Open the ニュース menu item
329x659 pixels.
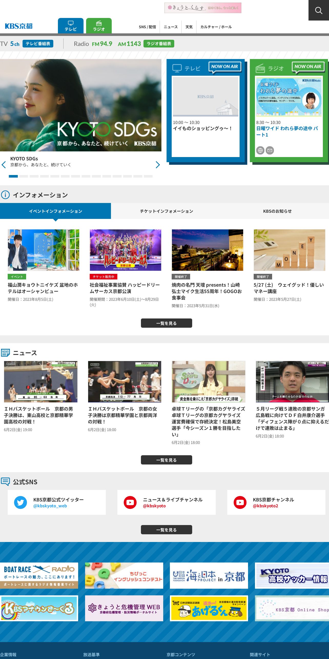[171, 27]
